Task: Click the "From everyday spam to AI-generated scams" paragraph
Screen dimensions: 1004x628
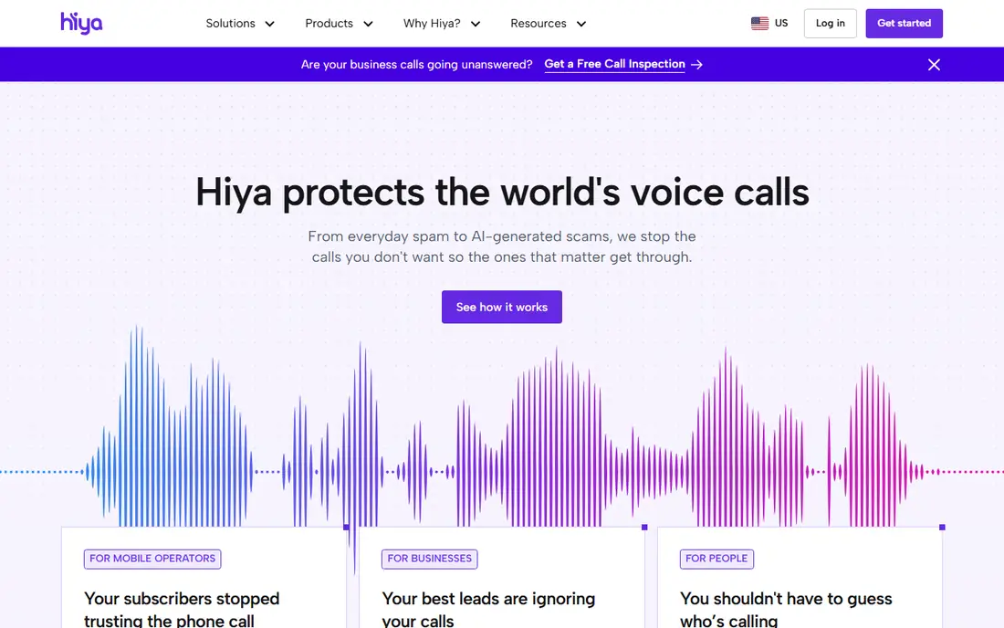Action: pyautogui.click(x=502, y=246)
